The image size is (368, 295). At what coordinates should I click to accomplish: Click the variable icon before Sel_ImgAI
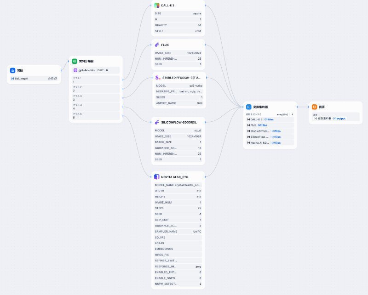12,79
